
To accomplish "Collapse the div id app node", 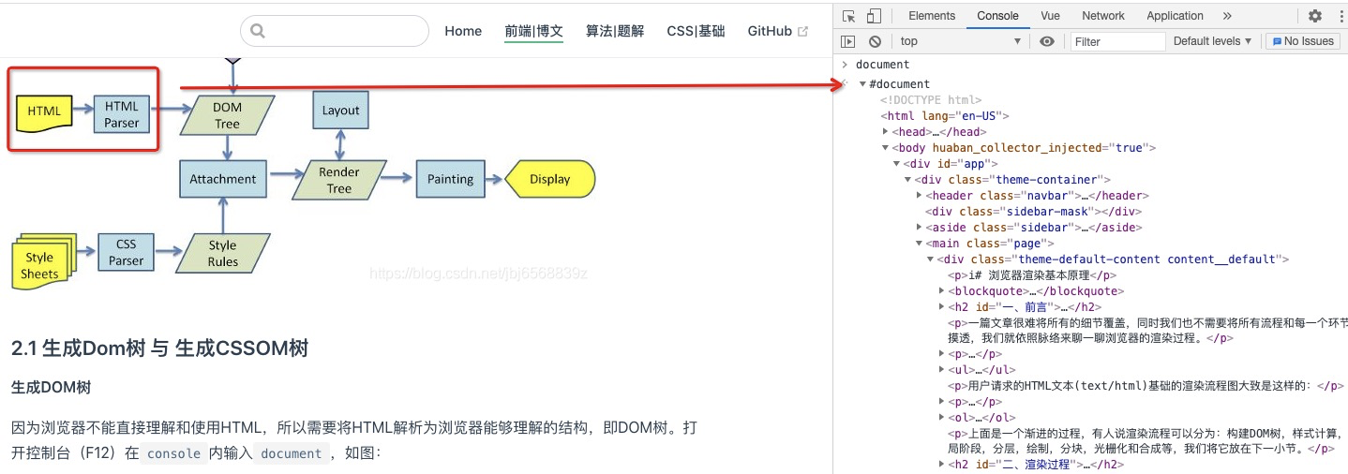I will [x=896, y=164].
